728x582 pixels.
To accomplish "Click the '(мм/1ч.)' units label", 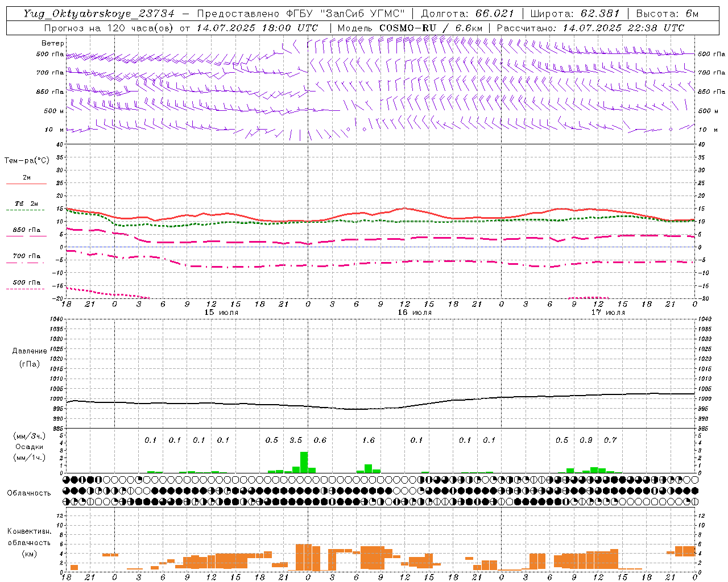I will pos(29,458).
